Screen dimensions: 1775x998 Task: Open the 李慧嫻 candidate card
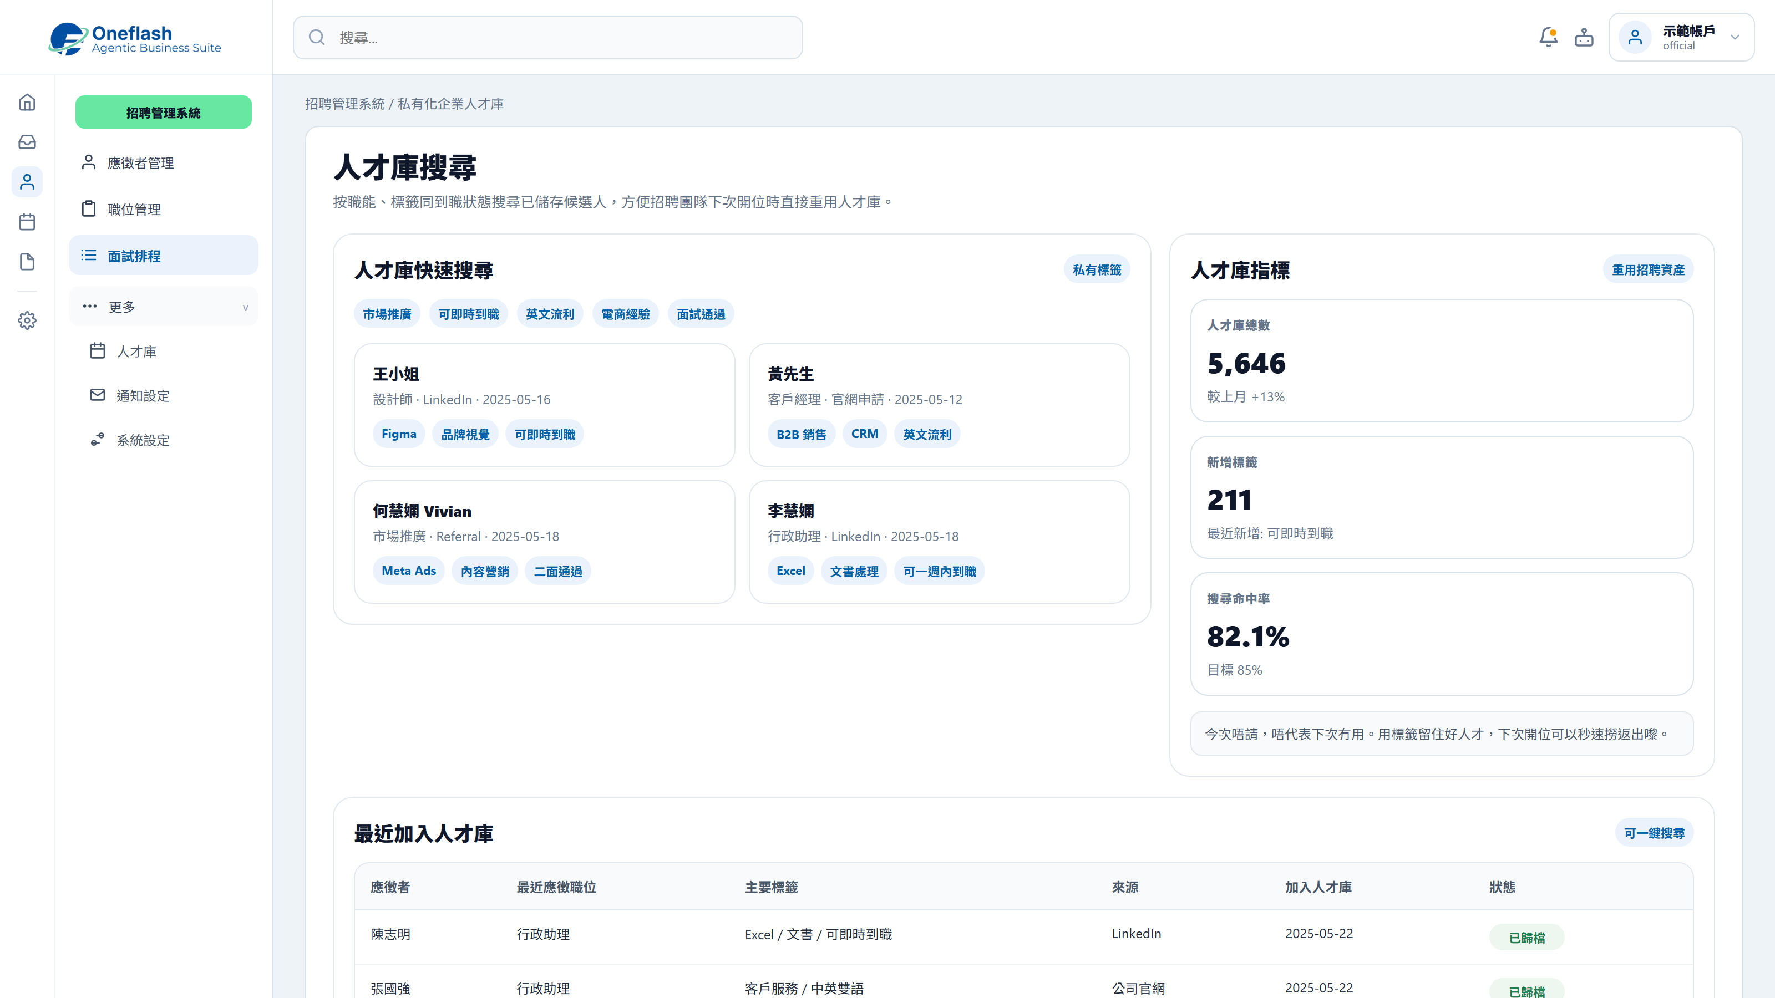point(939,542)
